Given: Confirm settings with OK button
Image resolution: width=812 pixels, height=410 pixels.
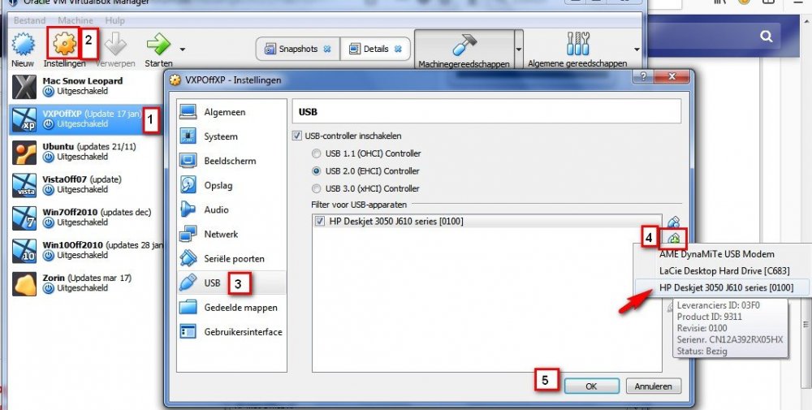Looking at the screenshot, I should (x=591, y=386).
